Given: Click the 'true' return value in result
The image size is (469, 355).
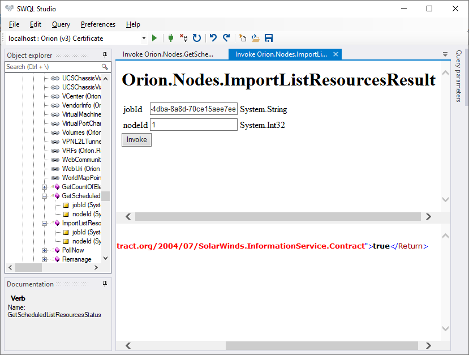Looking at the screenshot, I should pyautogui.click(x=381, y=246).
